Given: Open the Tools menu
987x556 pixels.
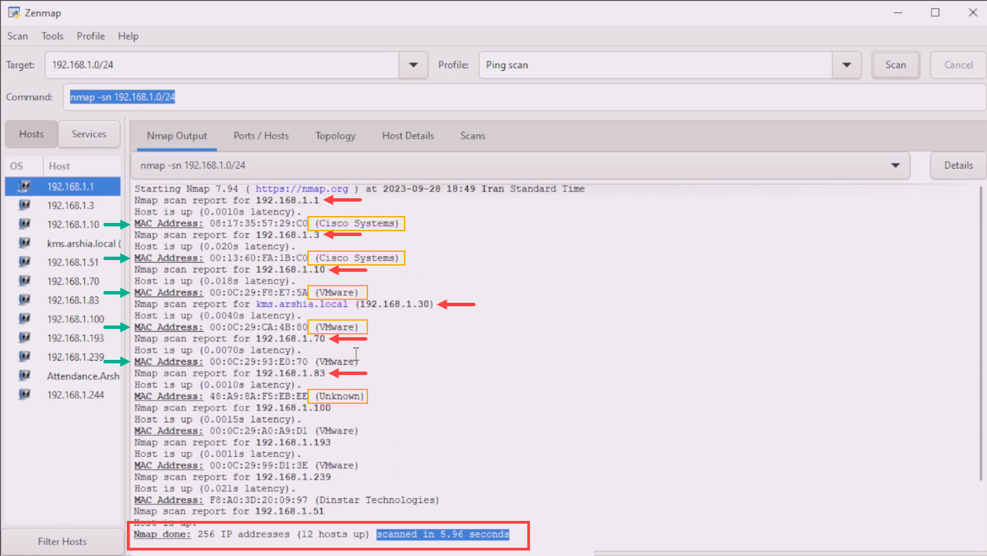Looking at the screenshot, I should click(52, 36).
